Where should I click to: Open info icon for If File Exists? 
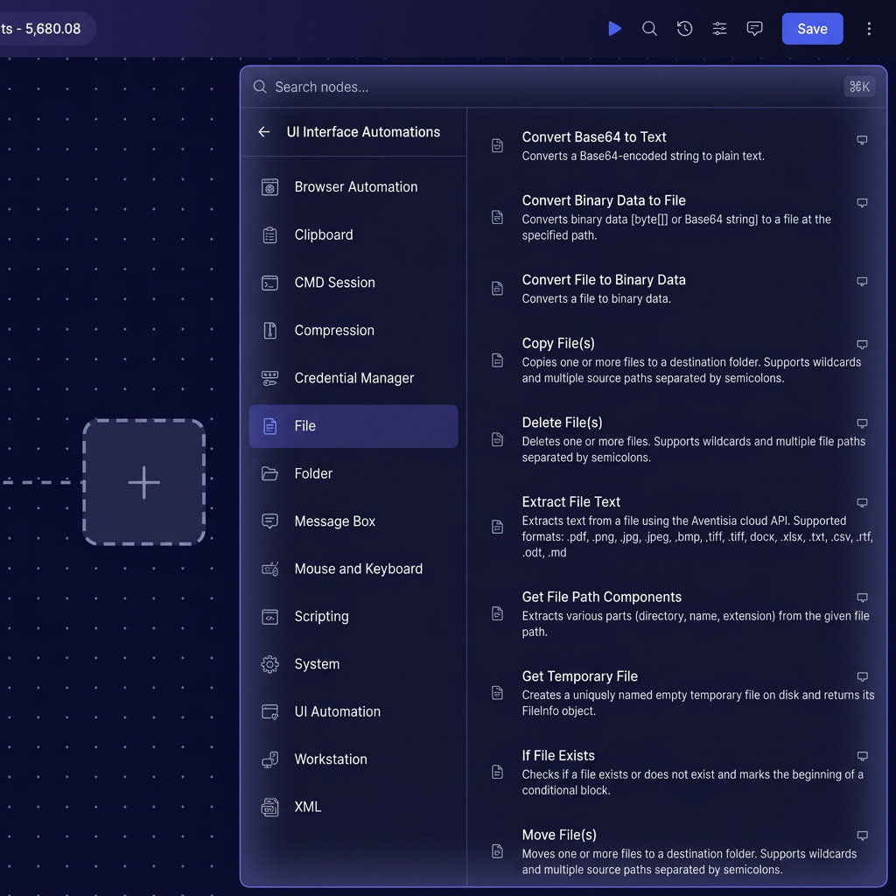[x=862, y=757]
